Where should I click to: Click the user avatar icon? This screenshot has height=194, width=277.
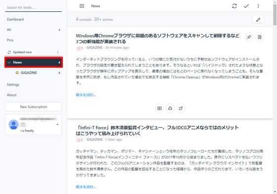(14, 124)
